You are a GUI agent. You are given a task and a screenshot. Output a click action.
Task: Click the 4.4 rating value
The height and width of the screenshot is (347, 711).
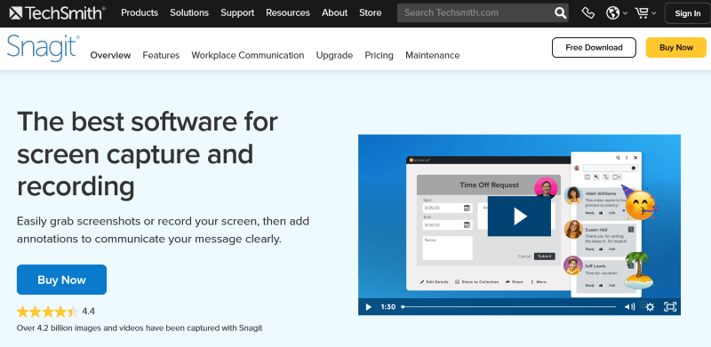(88, 312)
